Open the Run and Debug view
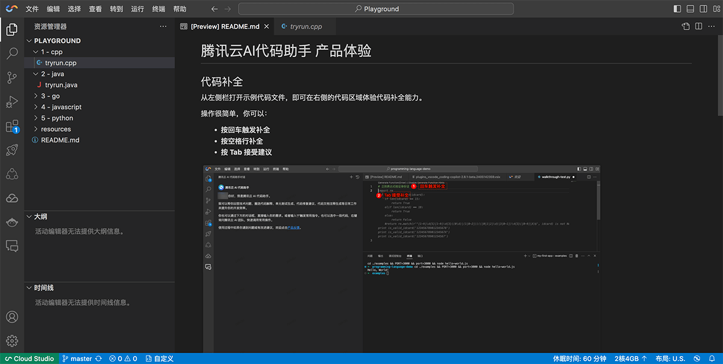 coord(12,102)
